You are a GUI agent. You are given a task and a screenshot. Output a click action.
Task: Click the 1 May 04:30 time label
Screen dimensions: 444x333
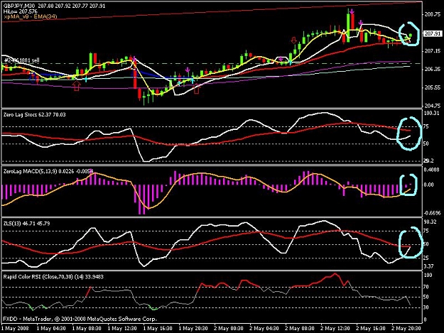pyautogui.click(x=51, y=329)
